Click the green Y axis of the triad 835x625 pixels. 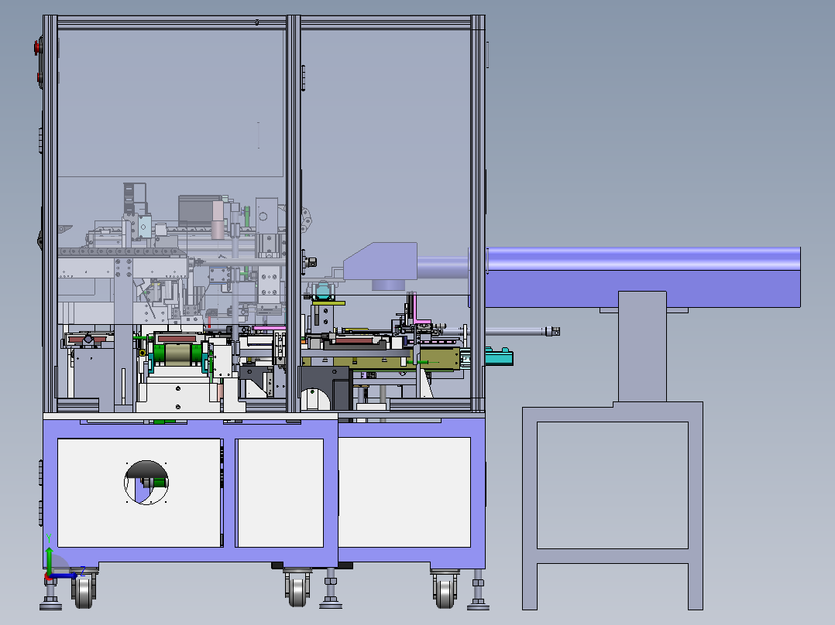49,561
